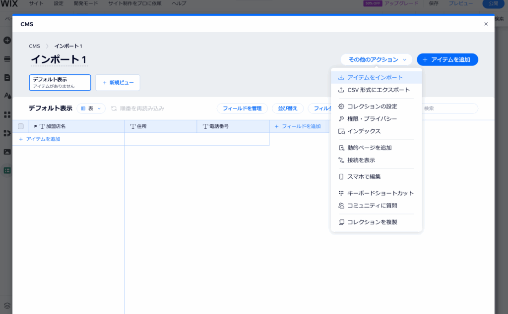Click the Site Design icon in sidebar
Image resolution: width=508 pixels, height=314 pixels.
6,96
